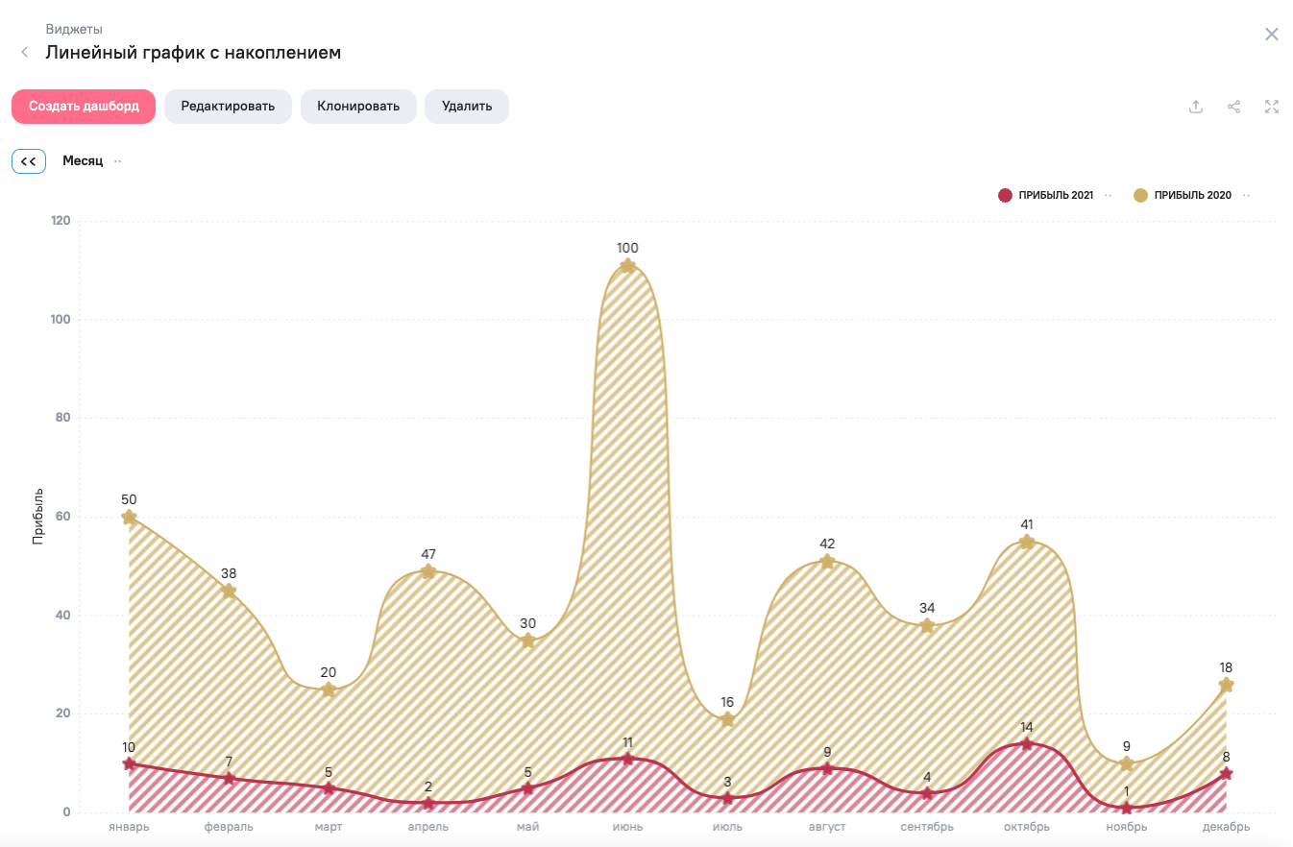Open options dots next to Месяц
1293x847 pixels.
(x=117, y=161)
